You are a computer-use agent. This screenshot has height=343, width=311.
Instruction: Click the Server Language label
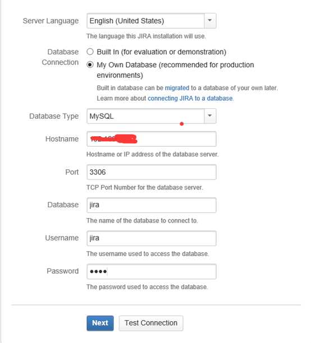click(51, 21)
